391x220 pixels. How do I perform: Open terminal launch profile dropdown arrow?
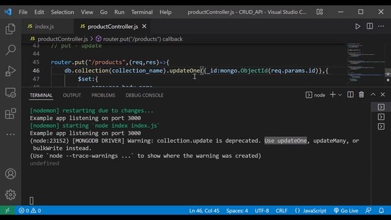pos(340,95)
